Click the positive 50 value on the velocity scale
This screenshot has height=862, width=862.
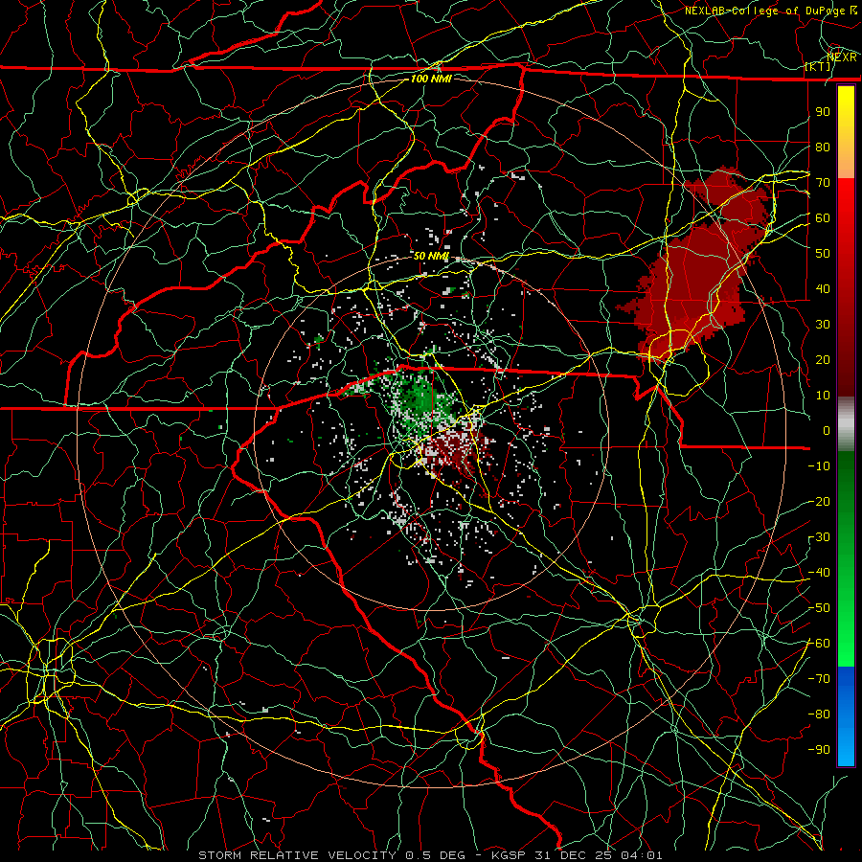[823, 254]
